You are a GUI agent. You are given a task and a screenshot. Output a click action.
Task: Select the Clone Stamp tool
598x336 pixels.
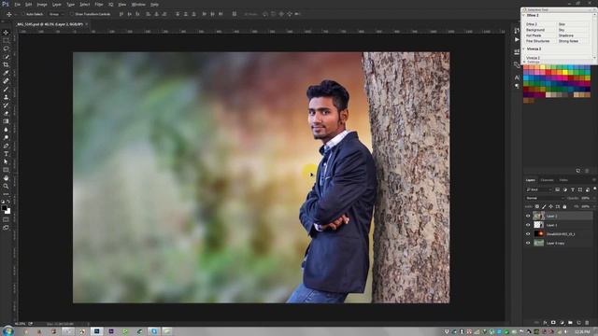[x=6, y=97]
